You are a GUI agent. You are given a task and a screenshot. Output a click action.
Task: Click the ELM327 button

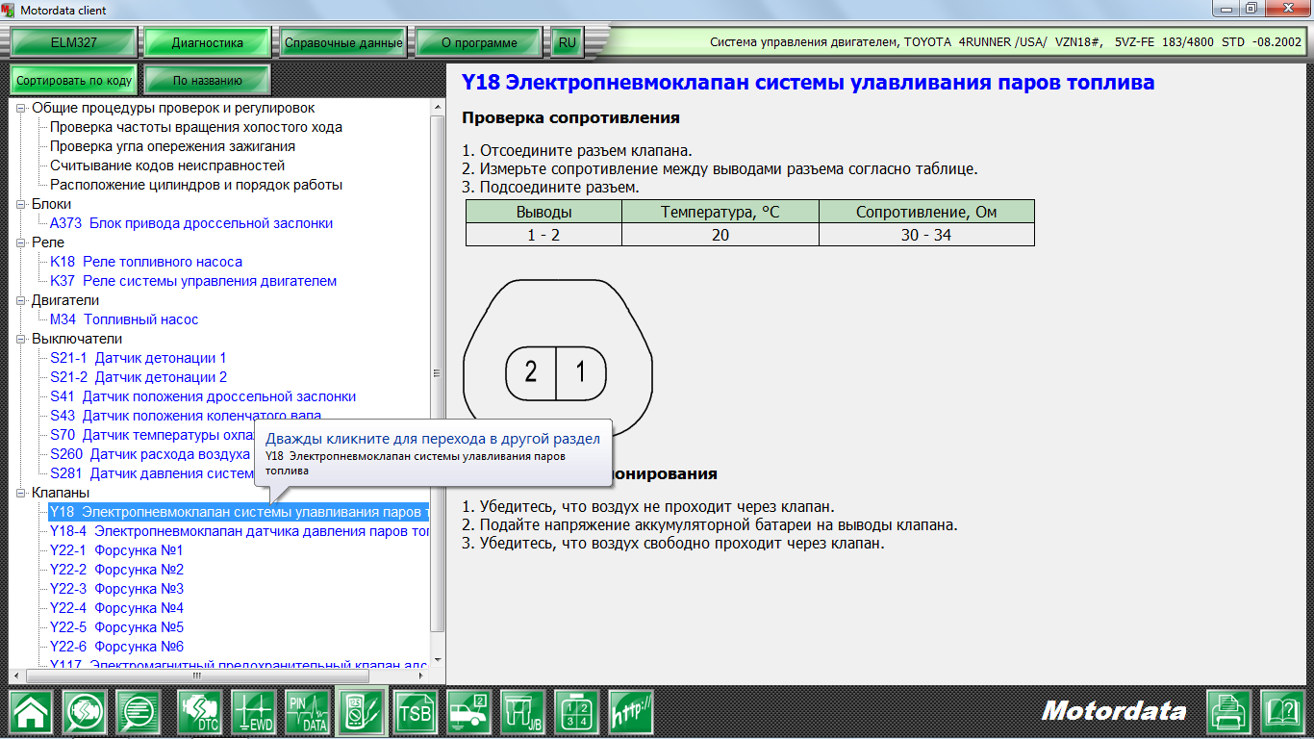point(74,42)
